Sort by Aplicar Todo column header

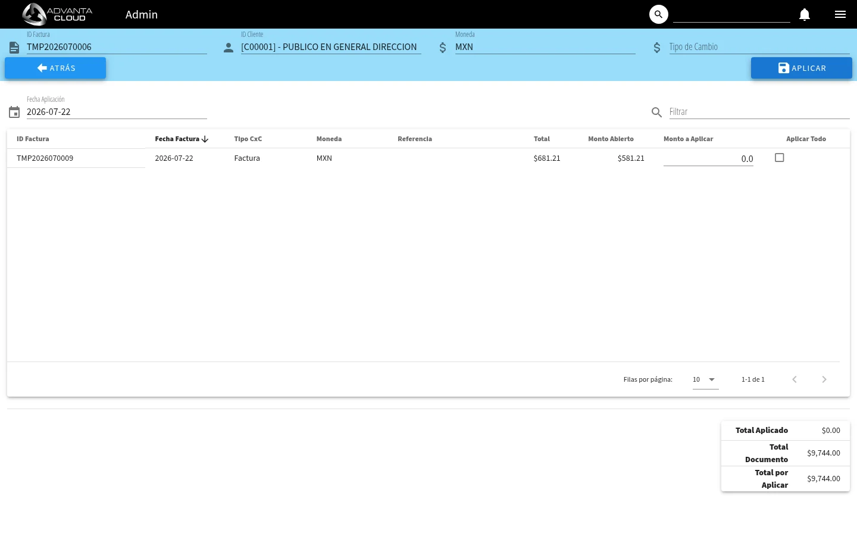pyautogui.click(x=806, y=139)
